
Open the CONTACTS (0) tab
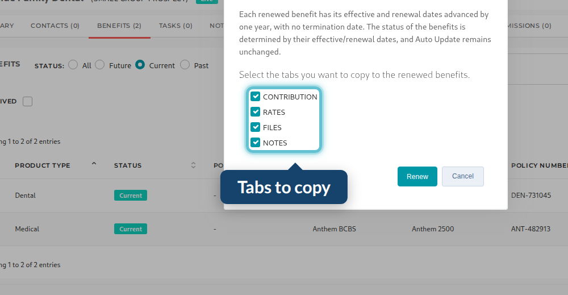coord(55,26)
